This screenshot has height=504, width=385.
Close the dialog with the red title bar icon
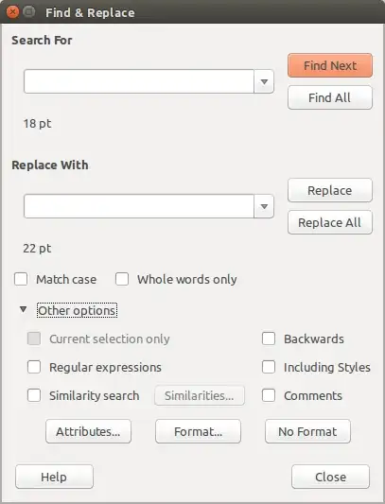[12, 12]
